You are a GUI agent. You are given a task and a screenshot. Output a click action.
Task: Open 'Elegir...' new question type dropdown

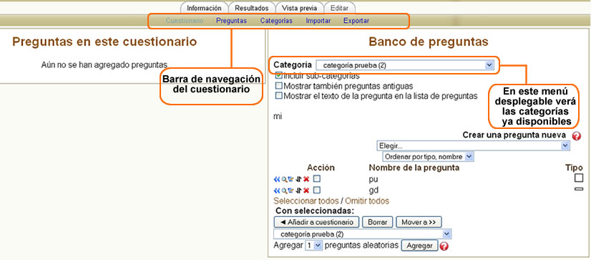(x=473, y=146)
